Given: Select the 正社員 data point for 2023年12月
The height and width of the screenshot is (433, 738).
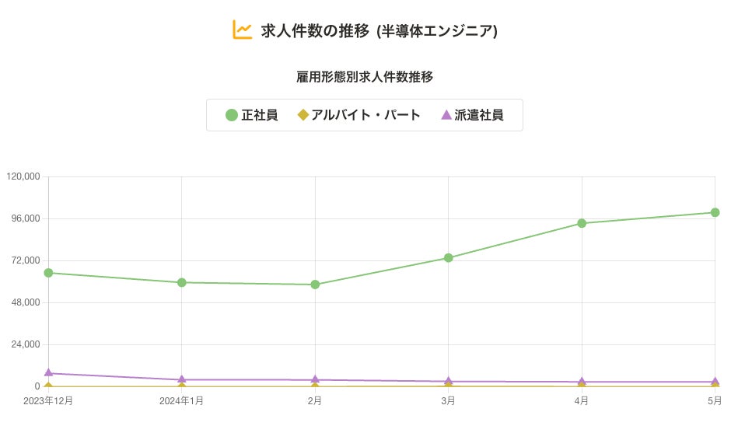Looking at the screenshot, I should (48, 273).
